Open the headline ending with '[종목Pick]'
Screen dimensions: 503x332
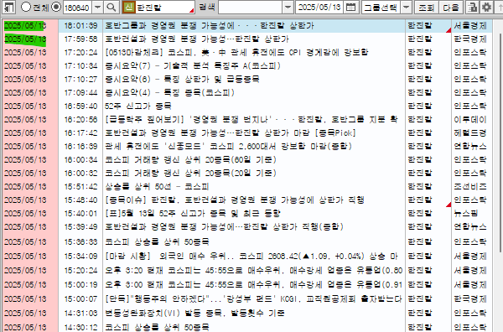point(230,132)
